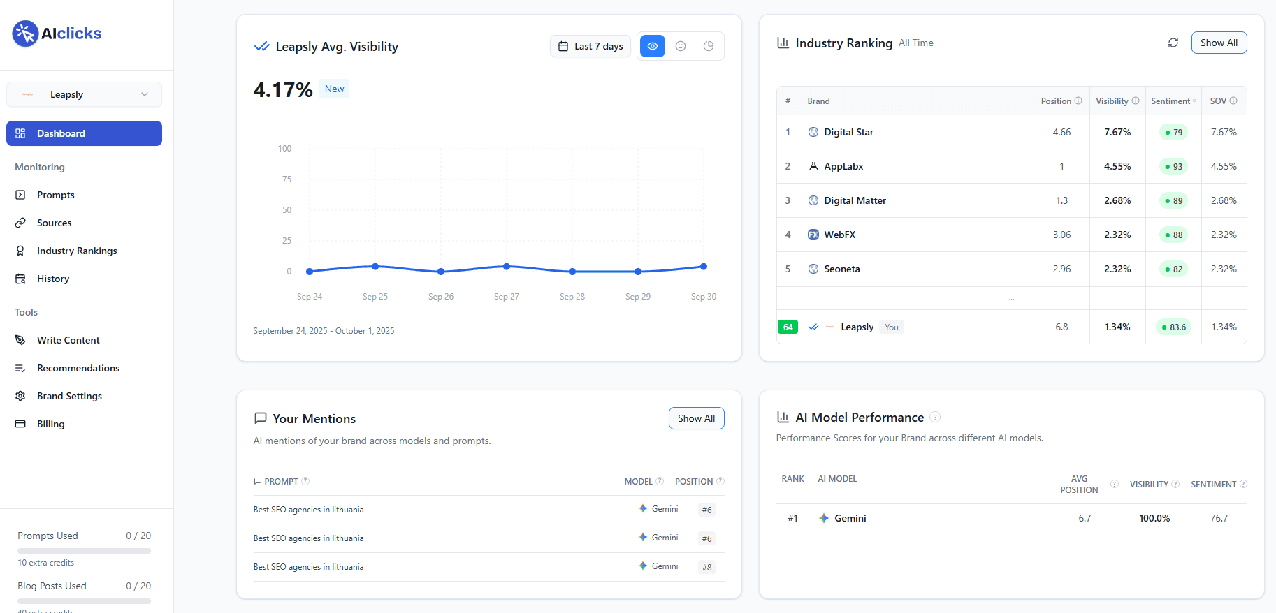Click Show All in Industry Ranking
The height and width of the screenshot is (613, 1276).
pos(1219,43)
